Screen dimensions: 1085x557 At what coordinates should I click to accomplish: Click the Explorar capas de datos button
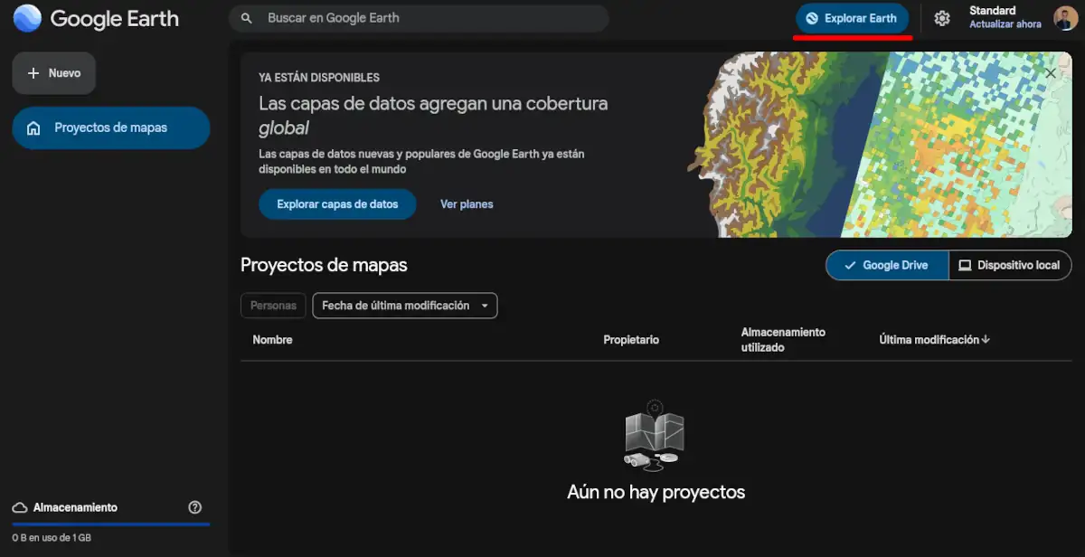(337, 204)
